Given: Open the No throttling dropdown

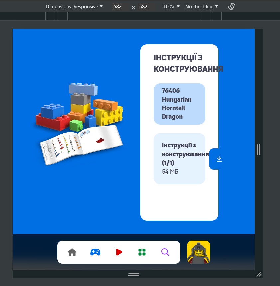Looking at the screenshot, I should click(x=202, y=7).
